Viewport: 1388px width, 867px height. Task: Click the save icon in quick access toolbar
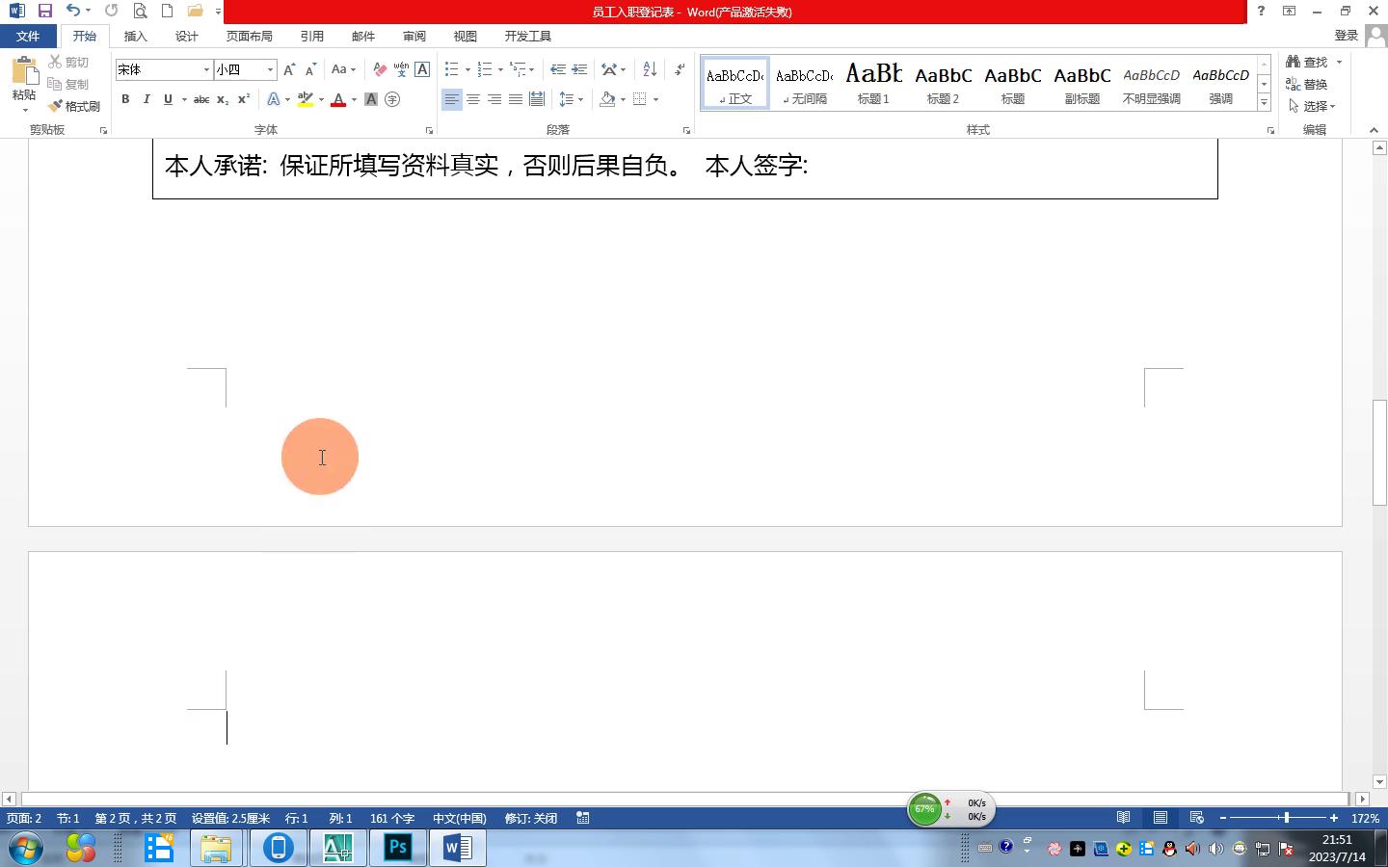[x=44, y=11]
